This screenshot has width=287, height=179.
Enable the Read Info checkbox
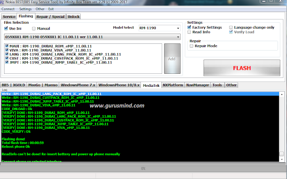pos(189,32)
